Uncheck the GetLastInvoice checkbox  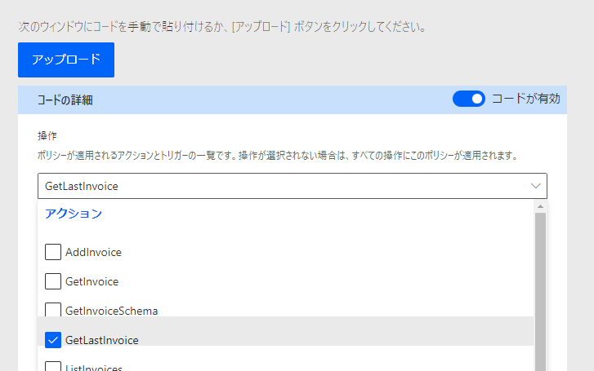53,339
